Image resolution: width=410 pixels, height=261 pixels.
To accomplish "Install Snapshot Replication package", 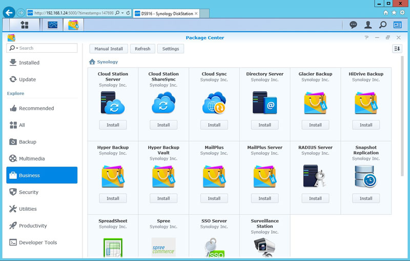I will tap(366, 198).
